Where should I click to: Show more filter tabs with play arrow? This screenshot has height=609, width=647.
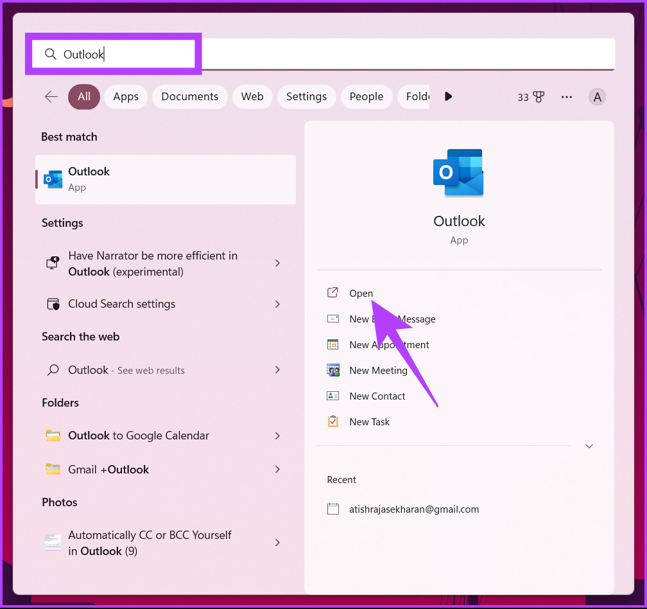[449, 96]
